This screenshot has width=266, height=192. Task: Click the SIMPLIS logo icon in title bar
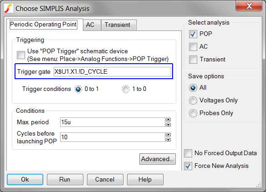[9, 9]
